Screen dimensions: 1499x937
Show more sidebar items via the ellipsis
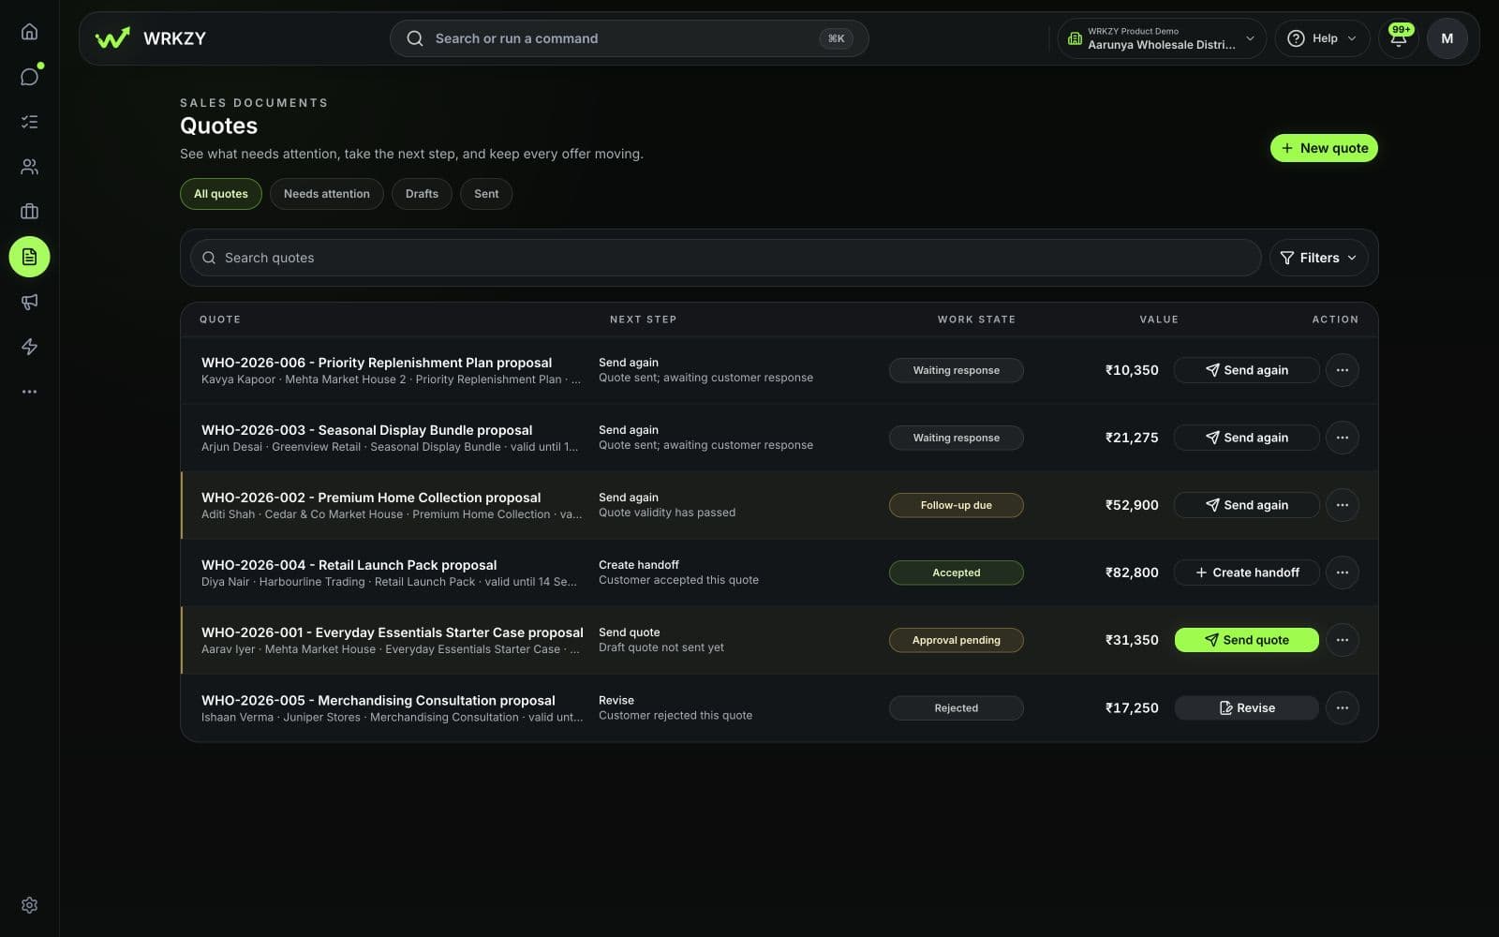tap(29, 392)
